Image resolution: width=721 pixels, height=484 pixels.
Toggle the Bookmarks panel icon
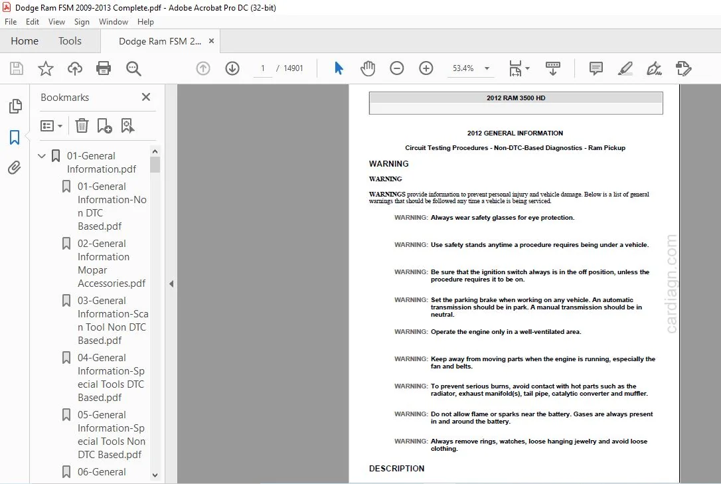(15, 137)
